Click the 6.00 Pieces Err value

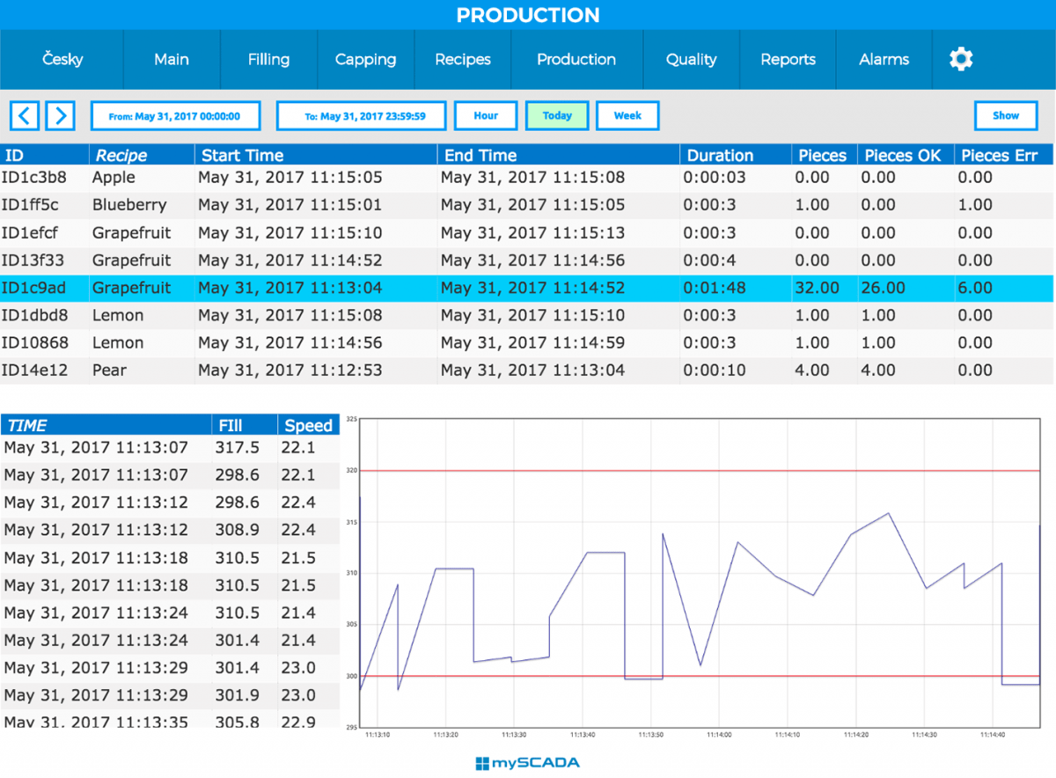pos(975,288)
